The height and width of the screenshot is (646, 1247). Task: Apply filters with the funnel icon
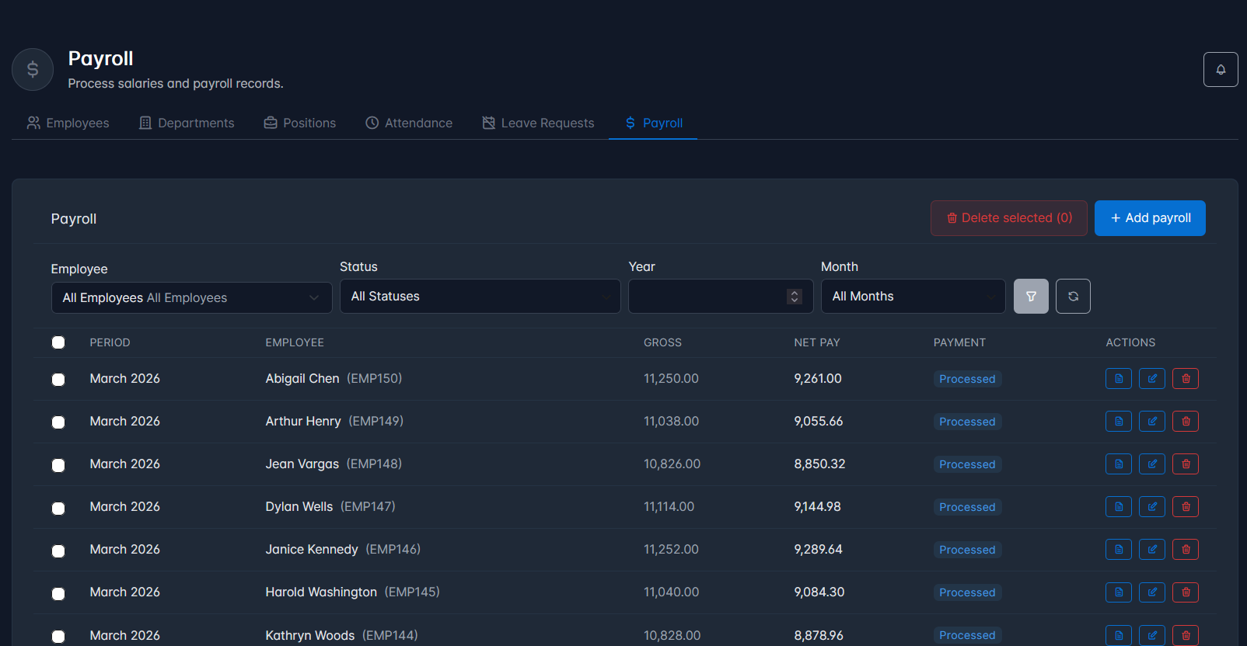tap(1031, 297)
